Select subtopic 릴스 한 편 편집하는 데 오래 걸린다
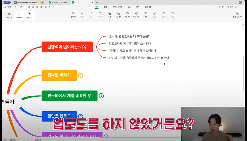 tap(130, 36)
